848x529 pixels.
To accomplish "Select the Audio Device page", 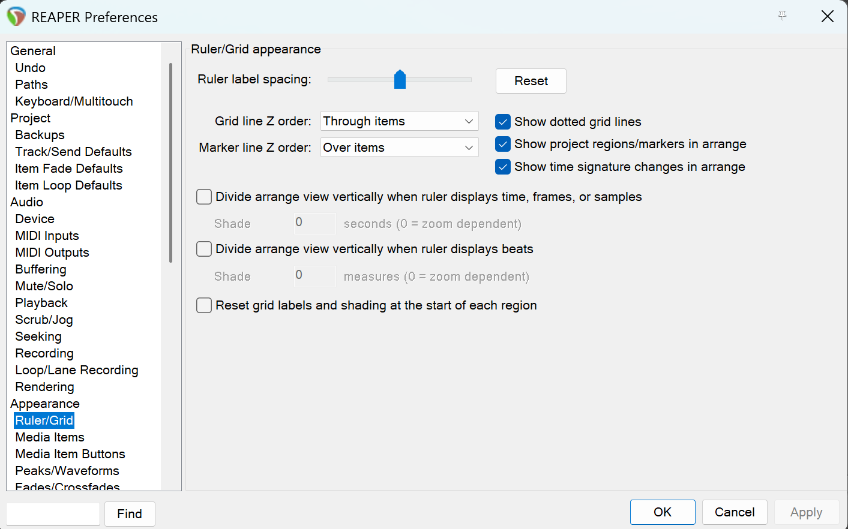I will click(35, 219).
